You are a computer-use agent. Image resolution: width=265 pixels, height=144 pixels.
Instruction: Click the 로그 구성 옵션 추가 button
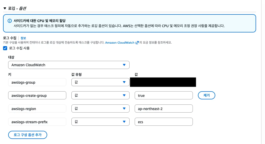pos(28,135)
